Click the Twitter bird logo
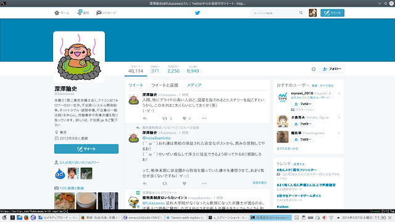The image size is (395, 222). pyautogui.click(x=197, y=13)
